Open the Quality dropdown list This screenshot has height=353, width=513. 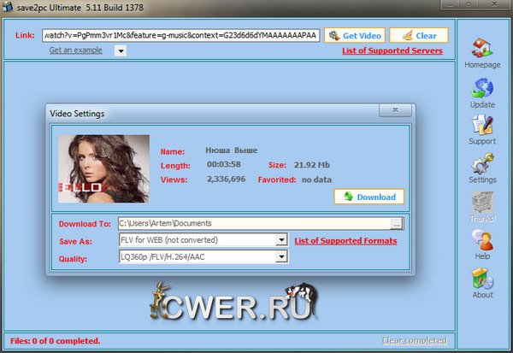pyautogui.click(x=280, y=256)
